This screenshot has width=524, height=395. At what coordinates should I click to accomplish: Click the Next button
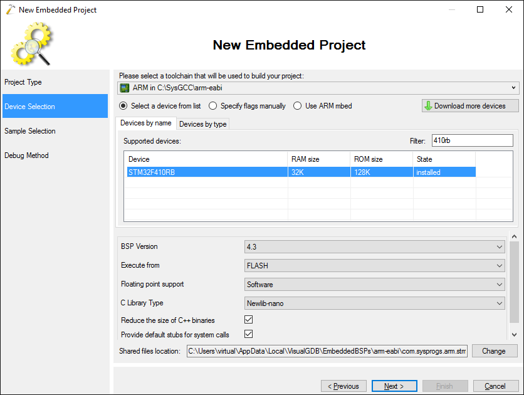(x=394, y=386)
